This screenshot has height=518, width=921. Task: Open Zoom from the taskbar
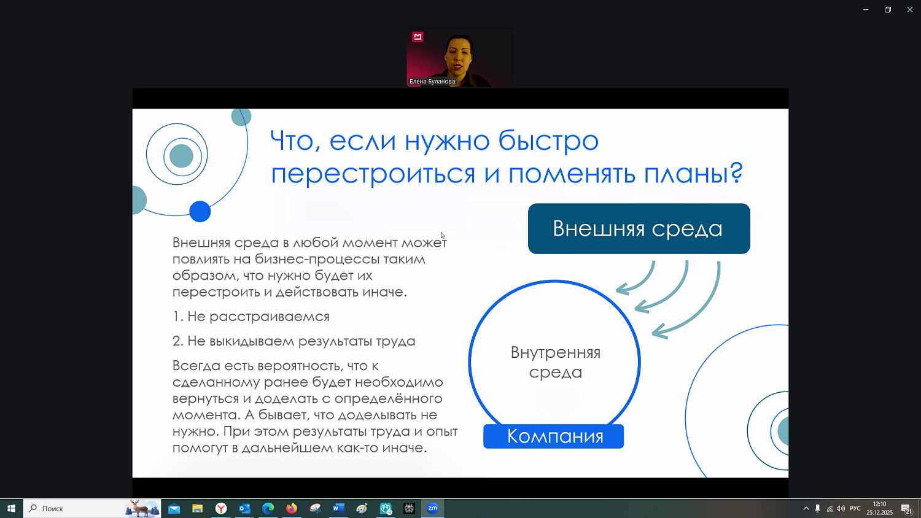pos(433,508)
